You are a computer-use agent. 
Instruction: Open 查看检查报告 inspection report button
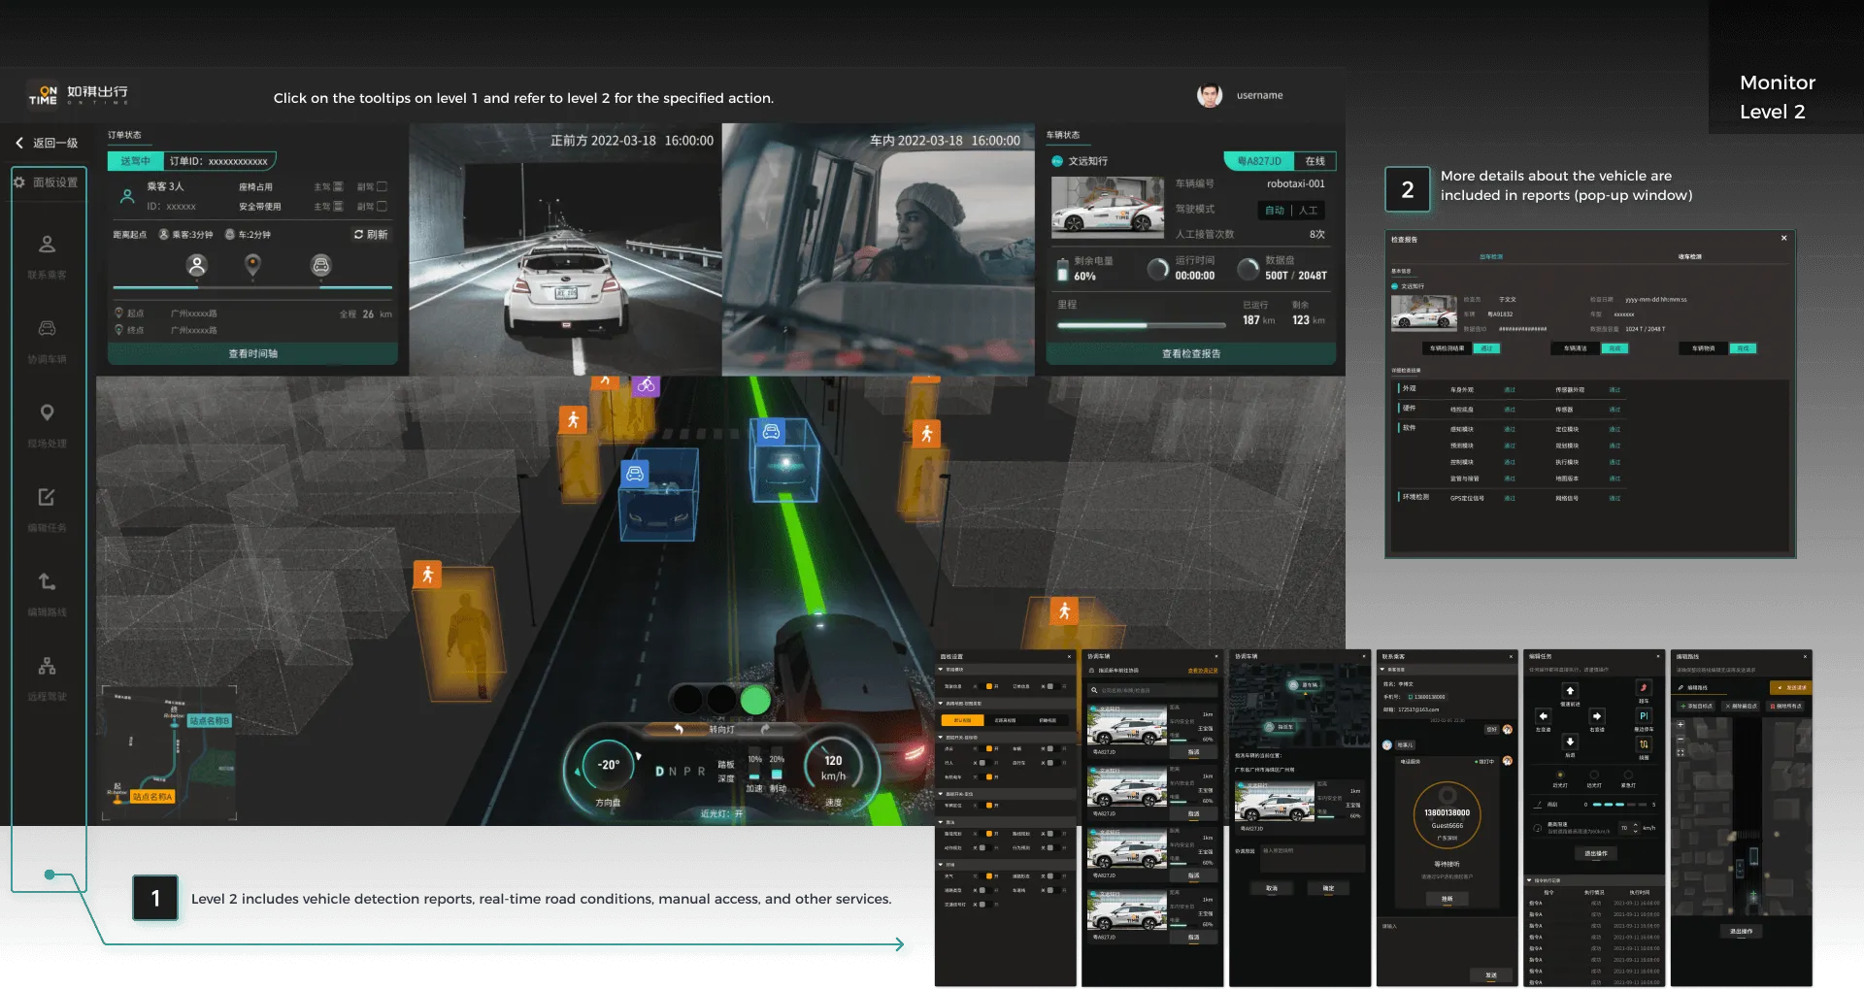[x=1190, y=353]
